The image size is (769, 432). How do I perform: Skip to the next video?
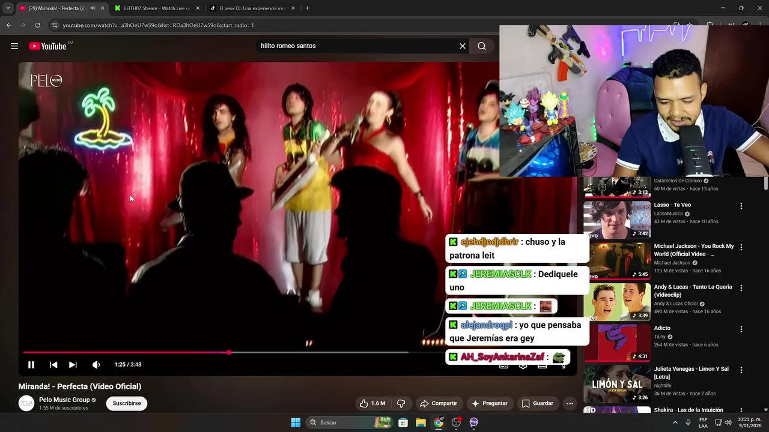click(x=73, y=365)
